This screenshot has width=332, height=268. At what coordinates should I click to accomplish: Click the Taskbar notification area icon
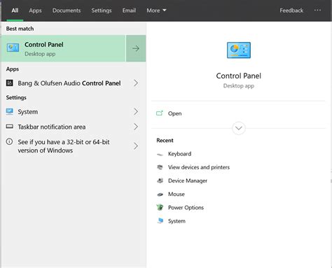click(x=10, y=127)
